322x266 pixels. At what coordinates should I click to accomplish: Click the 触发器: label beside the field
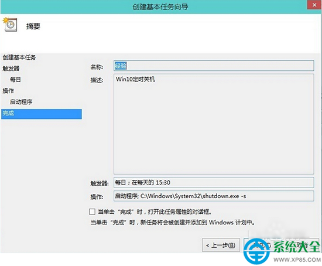[100, 183]
